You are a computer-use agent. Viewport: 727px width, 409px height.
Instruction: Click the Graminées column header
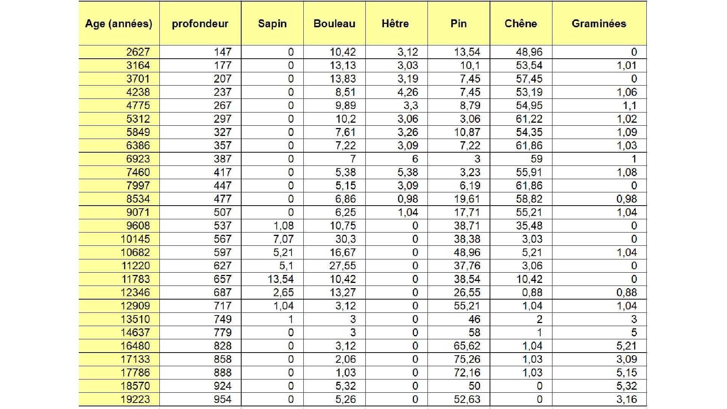pyautogui.click(x=599, y=23)
